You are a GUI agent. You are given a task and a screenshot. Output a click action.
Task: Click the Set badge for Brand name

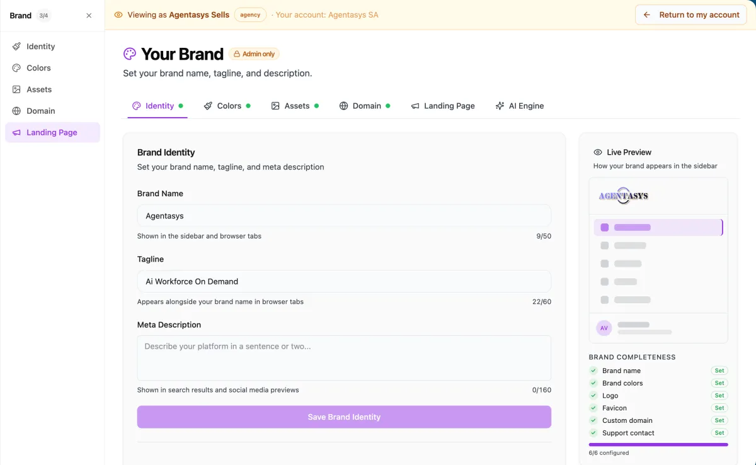point(719,371)
